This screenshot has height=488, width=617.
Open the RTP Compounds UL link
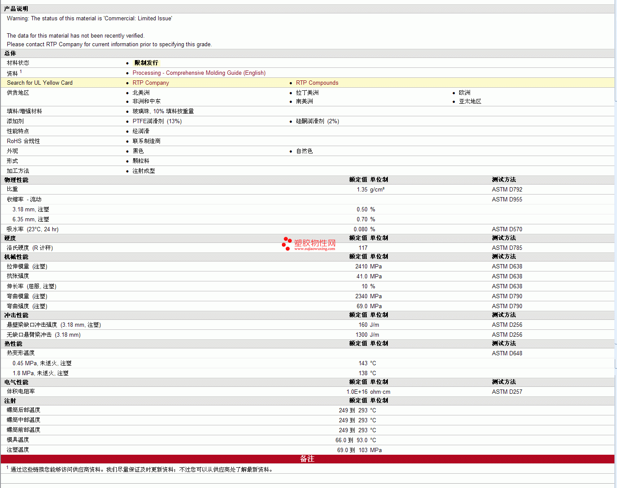pos(317,83)
